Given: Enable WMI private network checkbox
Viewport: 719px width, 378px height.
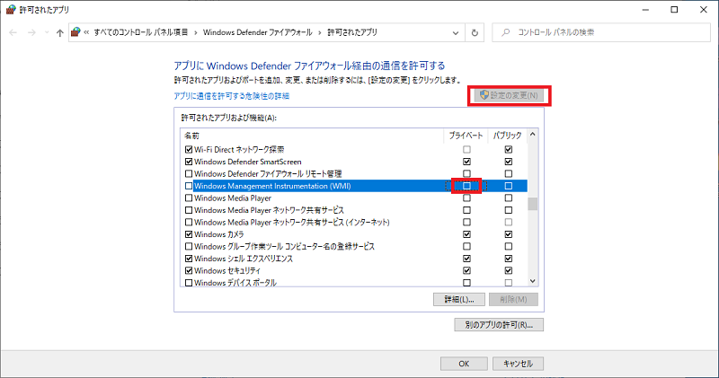Looking at the screenshot, I should [466, 186].
